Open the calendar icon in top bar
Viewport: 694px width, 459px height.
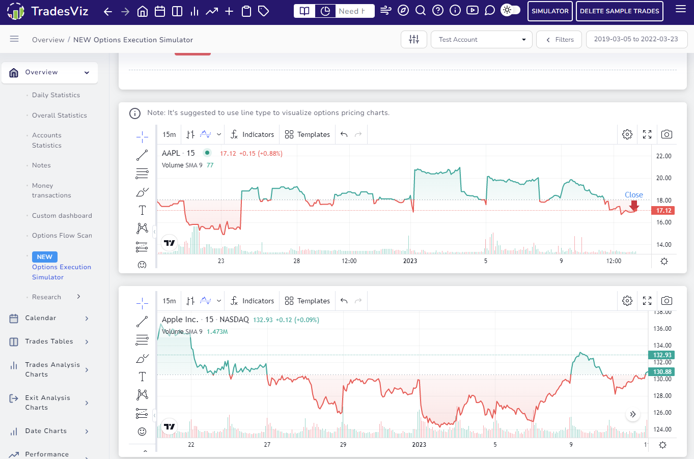tap(160, 11)
